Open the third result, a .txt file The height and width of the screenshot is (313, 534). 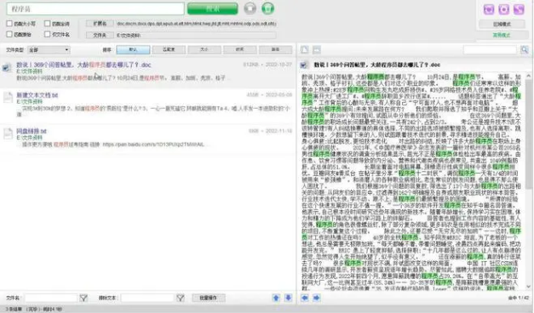click(32, 131)
